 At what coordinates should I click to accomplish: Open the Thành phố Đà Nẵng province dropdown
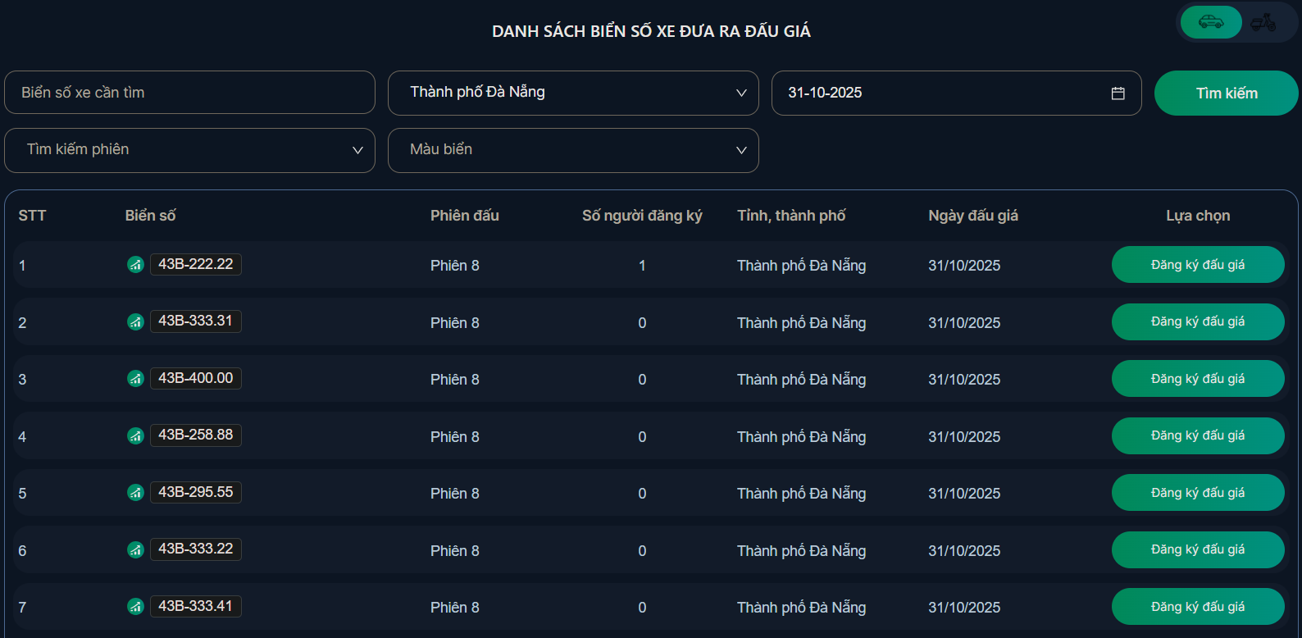coord(573,93)
